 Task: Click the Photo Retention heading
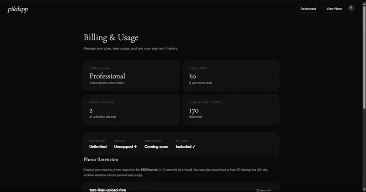tap(101, 159)
